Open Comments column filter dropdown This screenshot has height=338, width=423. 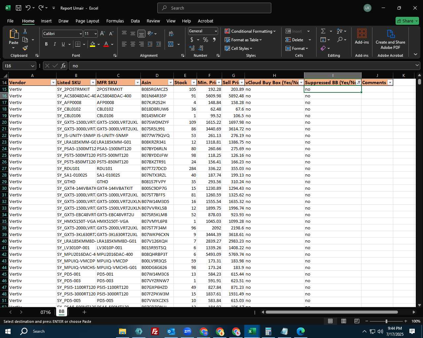coord(390,83)
